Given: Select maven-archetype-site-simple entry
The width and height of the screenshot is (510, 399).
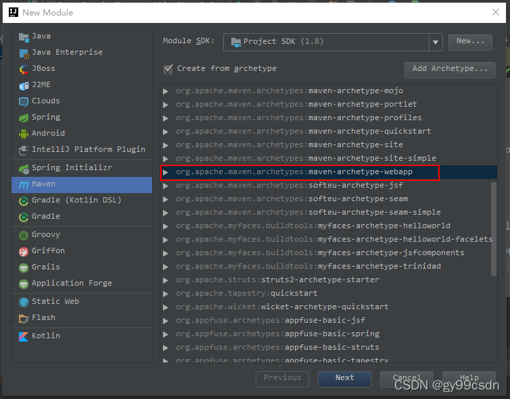Looking at the screenshot, I should [329, 159].
